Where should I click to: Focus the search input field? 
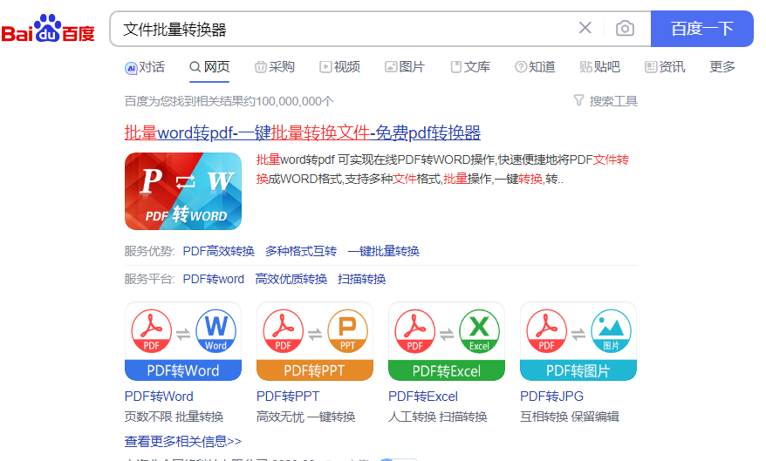tap(342, 29)
